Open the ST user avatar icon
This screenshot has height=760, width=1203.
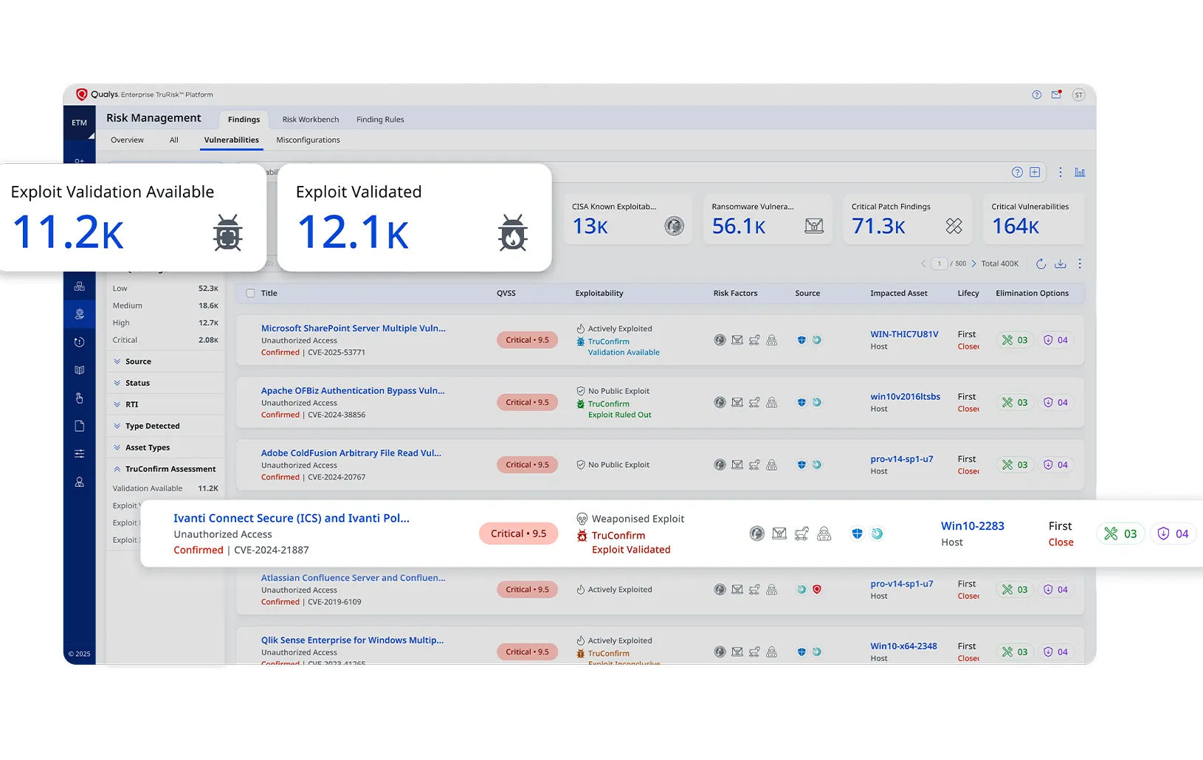click(1078, 94)
